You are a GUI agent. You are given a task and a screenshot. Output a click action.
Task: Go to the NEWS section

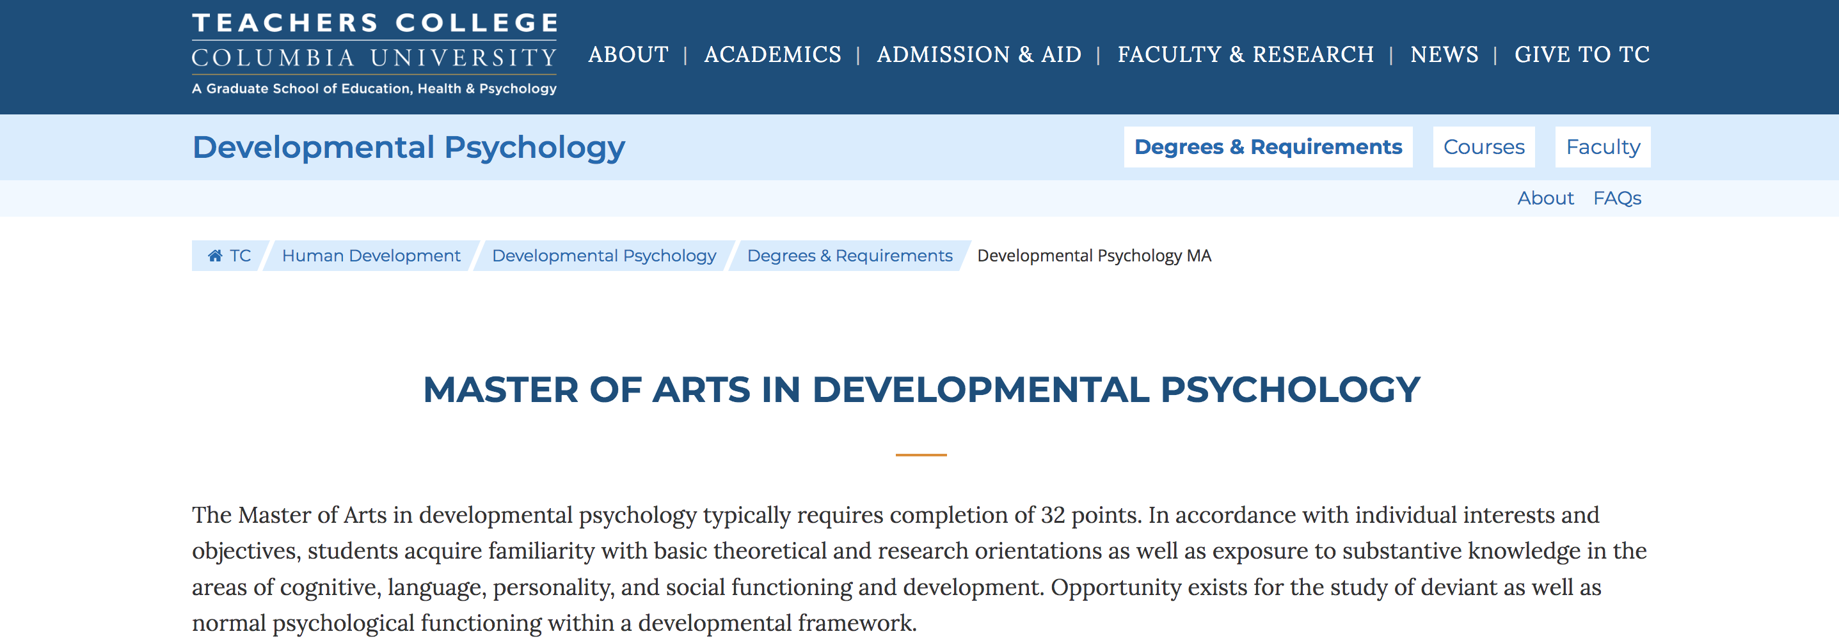1444,54
